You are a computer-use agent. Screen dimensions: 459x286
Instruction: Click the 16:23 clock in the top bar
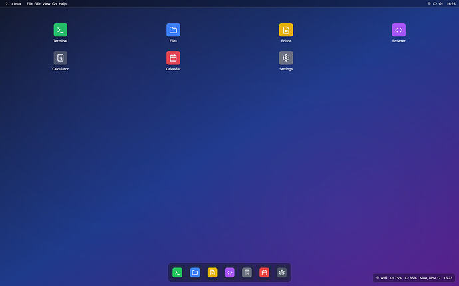(451, 4)
